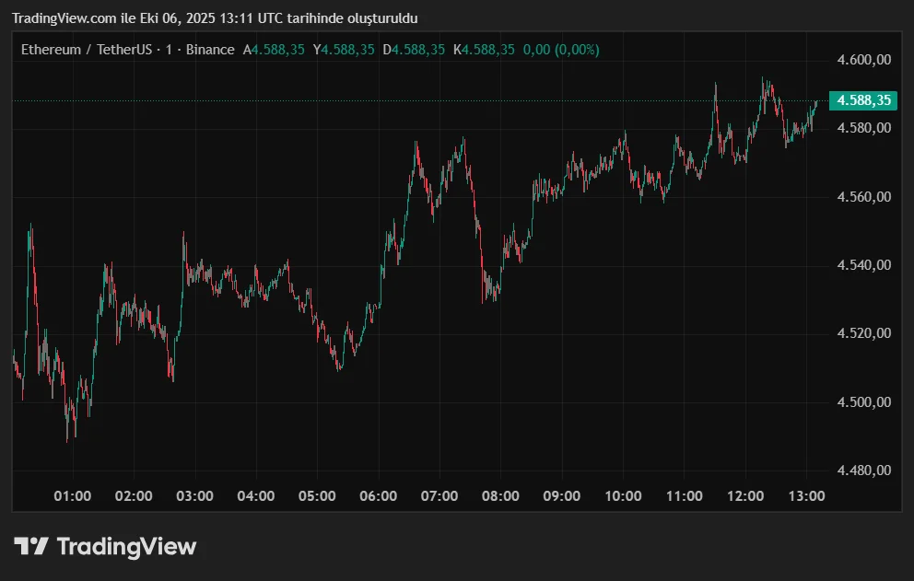Click the 4.480,00 price axis label

coord(863,471)
